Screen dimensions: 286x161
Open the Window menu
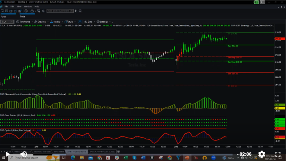[28, 7]
